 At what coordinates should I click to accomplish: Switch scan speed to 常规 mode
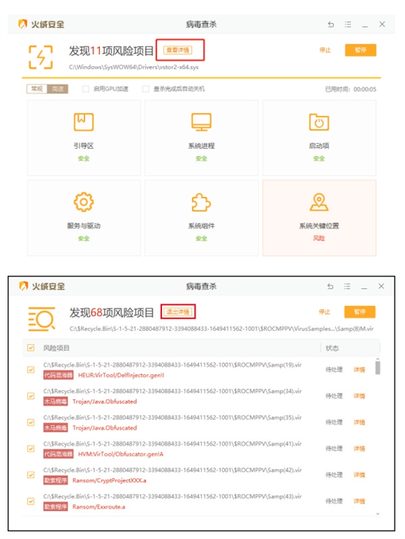(36, 89)
